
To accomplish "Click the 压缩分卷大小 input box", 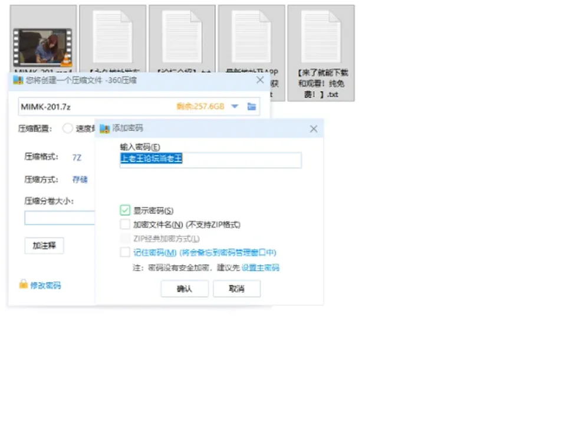I will [60, 218].
